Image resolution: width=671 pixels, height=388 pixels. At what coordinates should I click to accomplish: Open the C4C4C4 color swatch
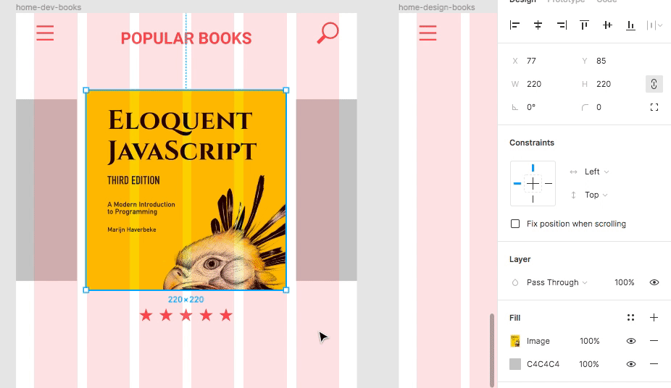(x=515, y=364)
